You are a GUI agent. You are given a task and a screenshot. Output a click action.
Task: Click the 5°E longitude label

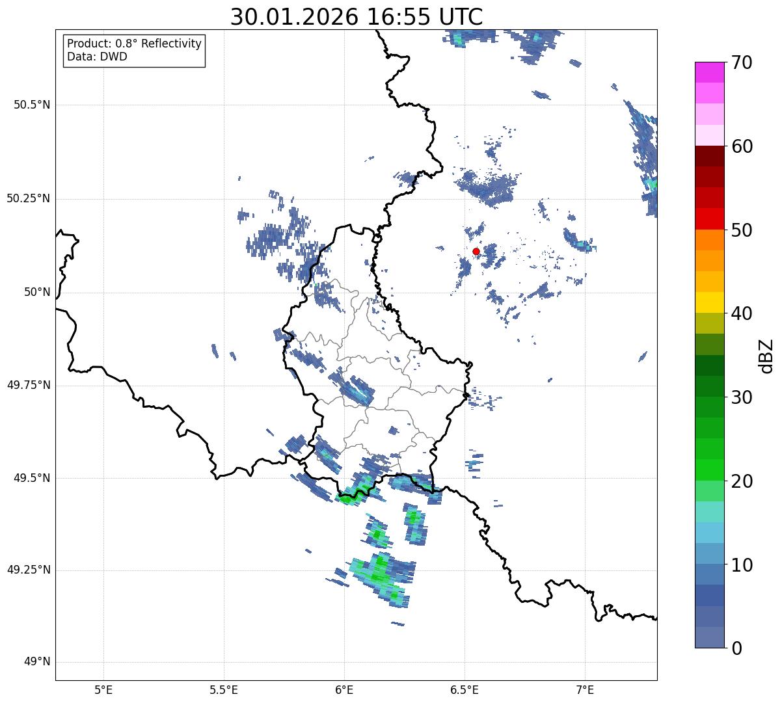tap(103, 689)
